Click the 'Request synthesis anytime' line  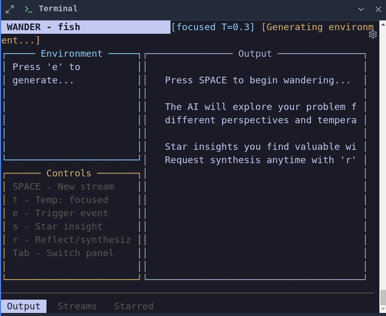coord(261,160)
